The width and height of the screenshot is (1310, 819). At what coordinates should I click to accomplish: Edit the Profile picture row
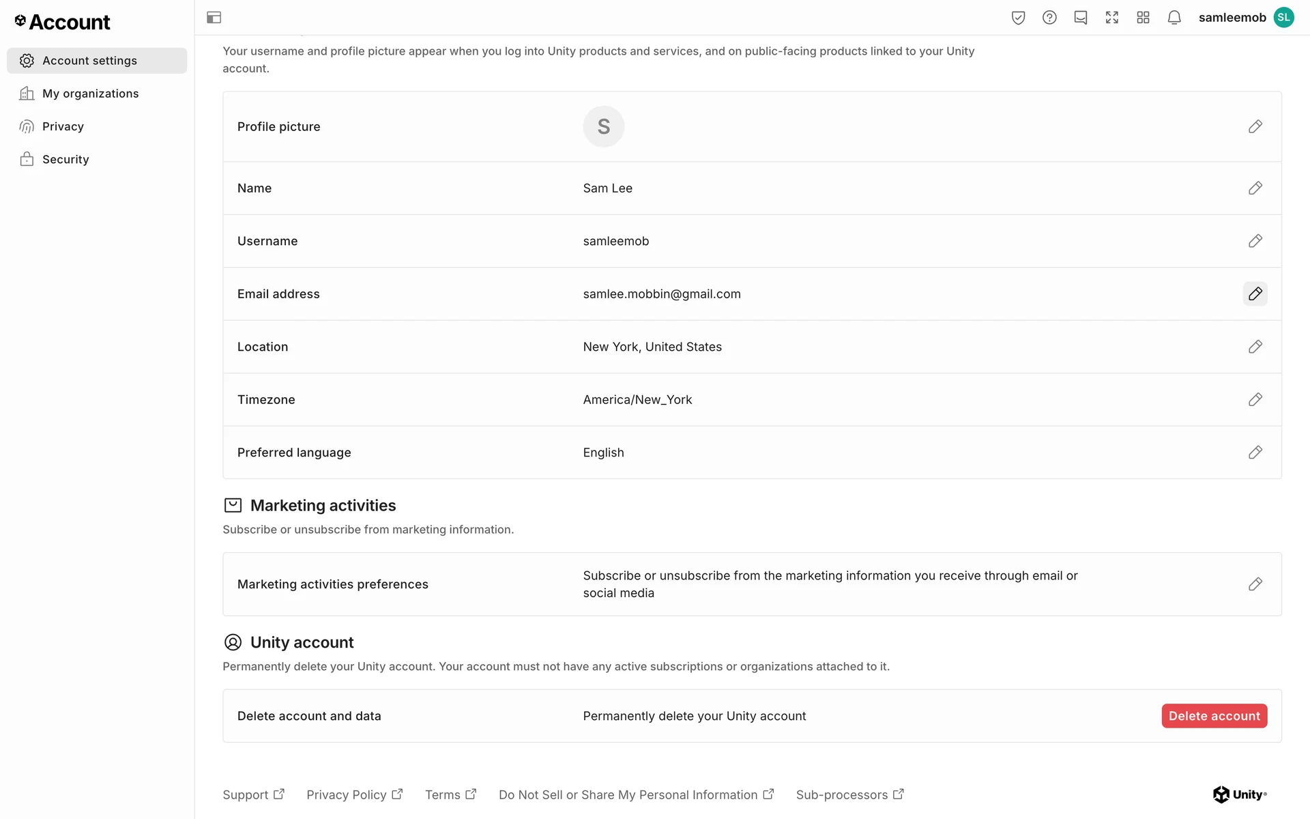click(1255, 127)
